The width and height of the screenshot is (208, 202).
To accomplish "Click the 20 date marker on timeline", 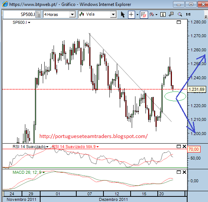I will coord(161,194).
